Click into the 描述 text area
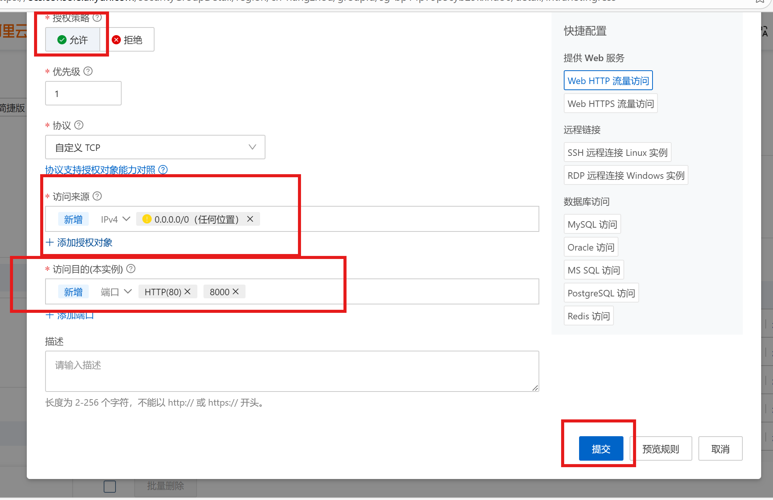This screenshot has width=773, height=500. point(292,371)
